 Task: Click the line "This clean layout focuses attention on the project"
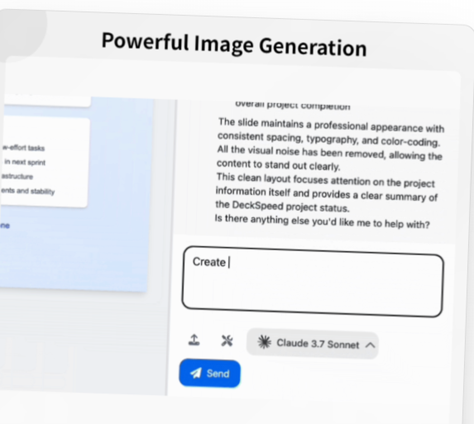click(326, 180)
